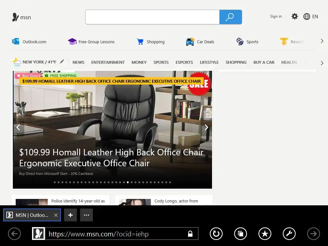
Task: Click the blue search magnifier button
Action: [231, 17]
